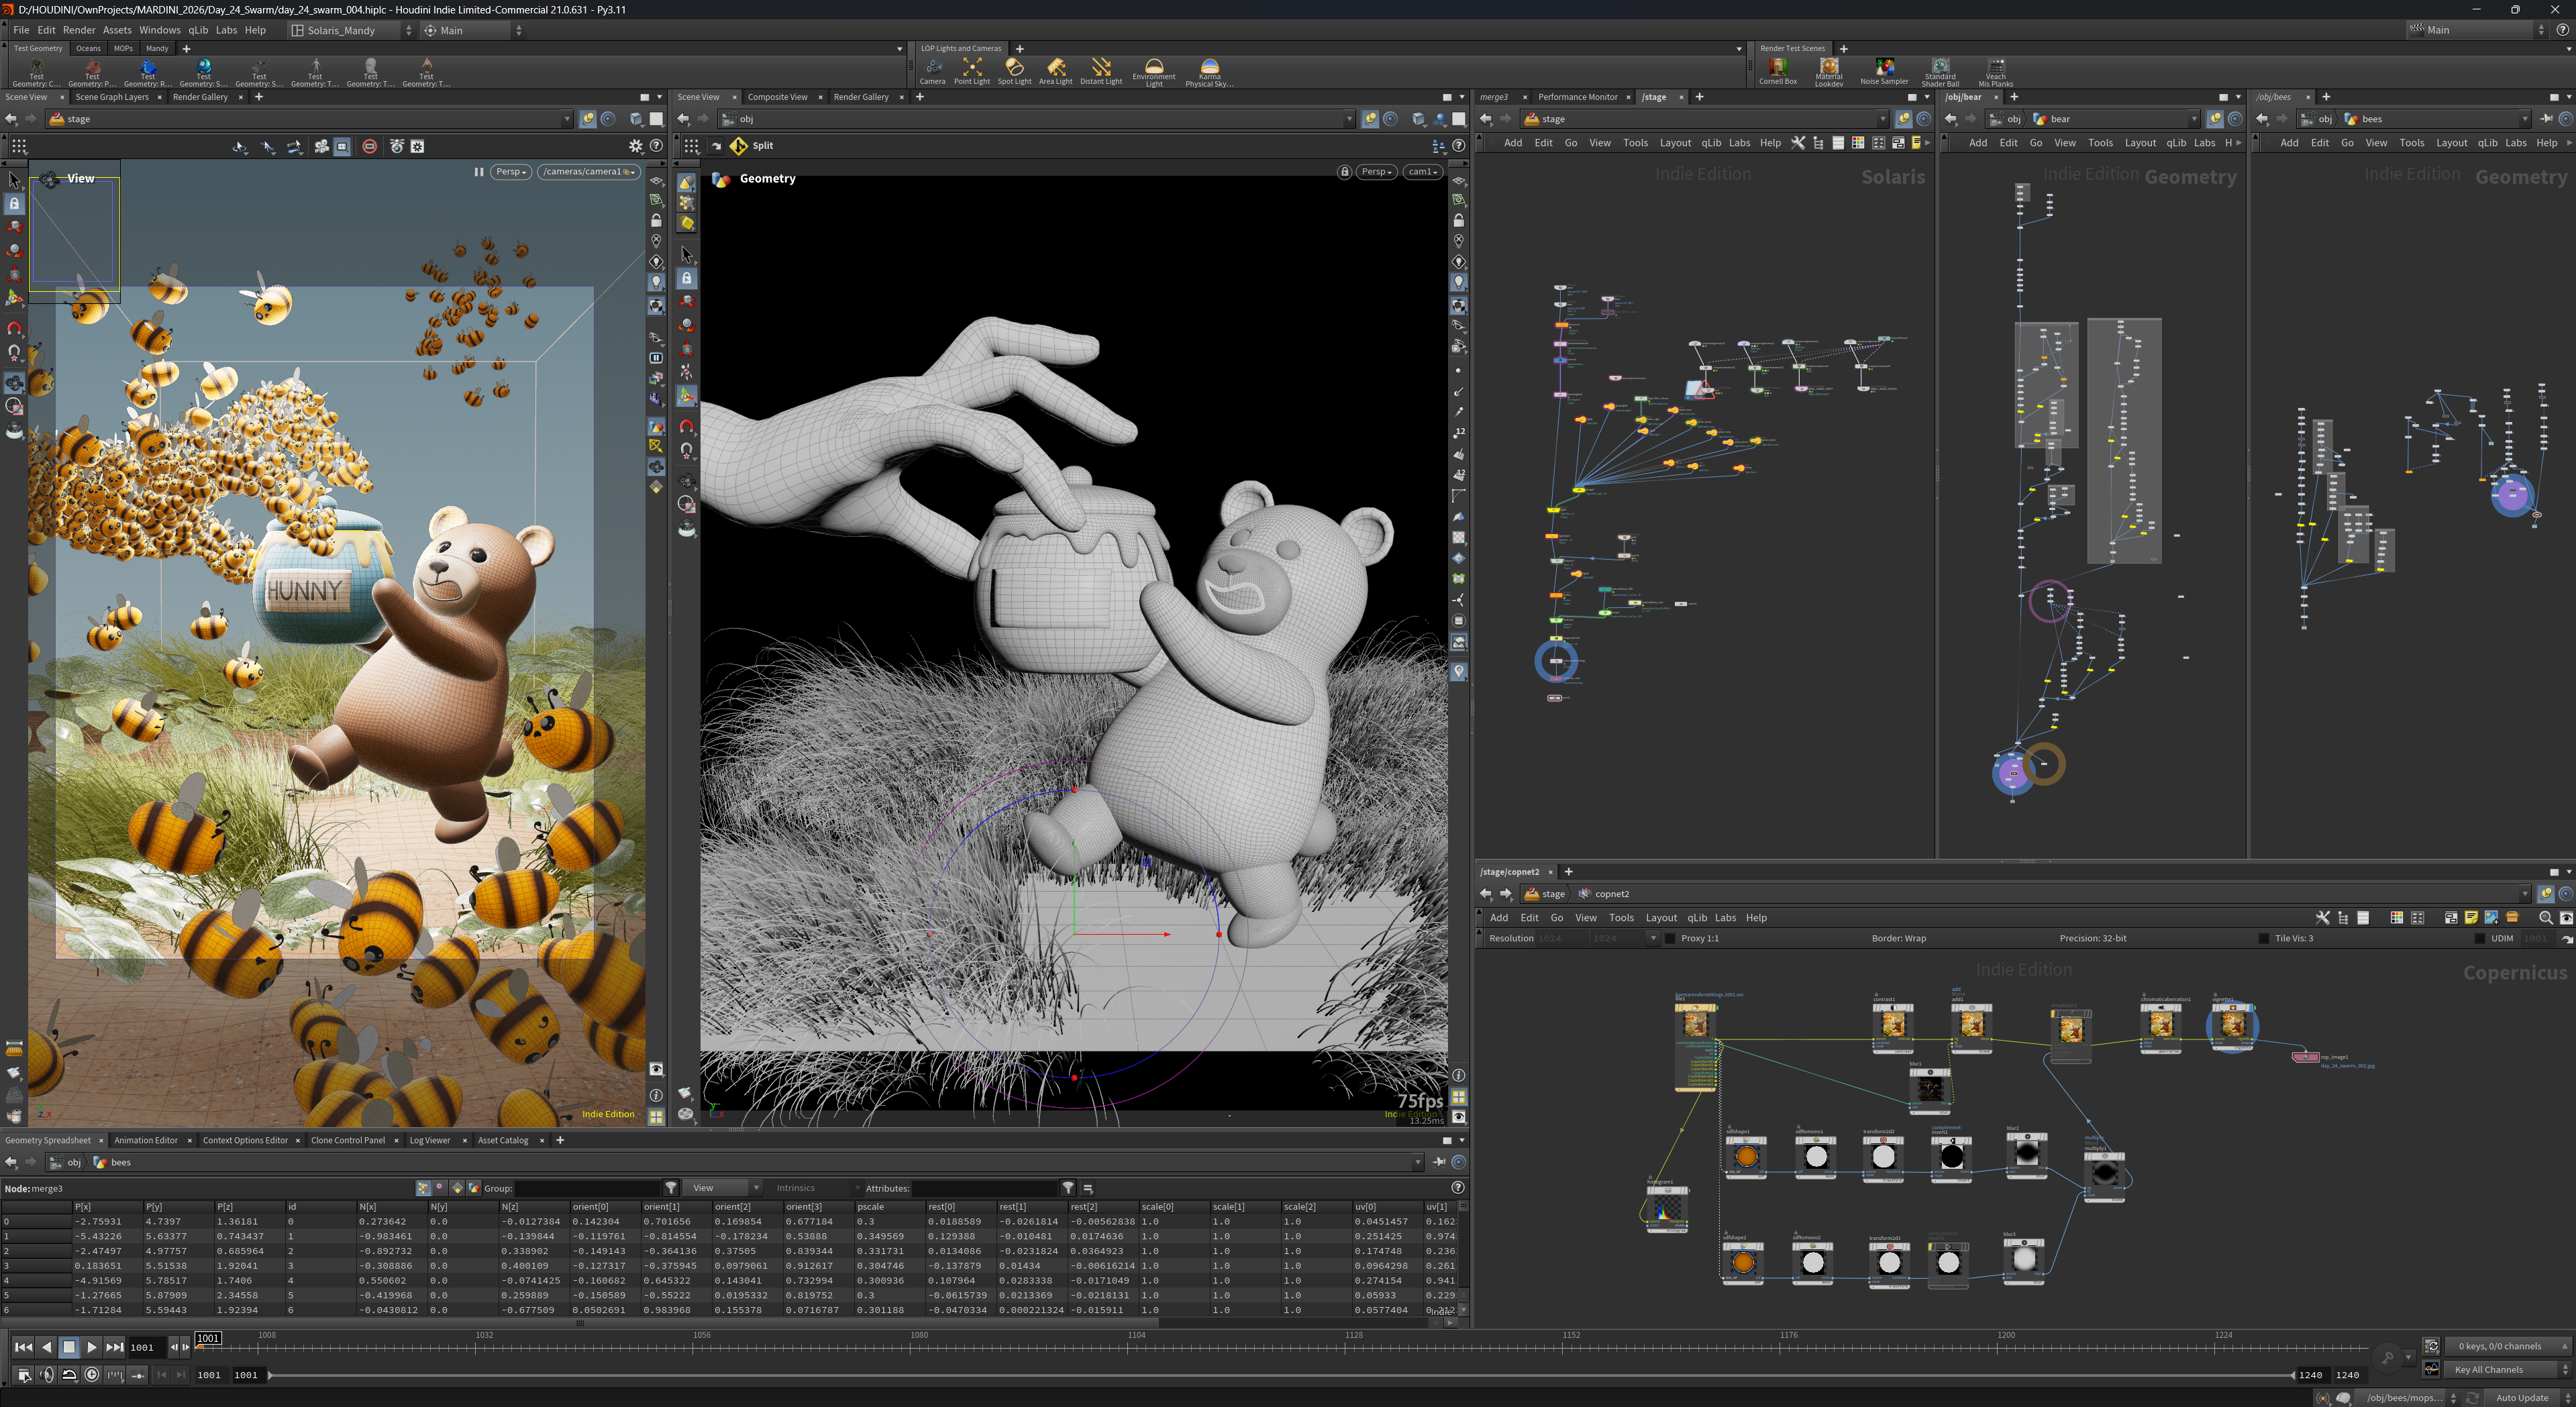This screenshot has height=1407, width=2576.
Task: Open Copernicus network search magnifier
Action: click(x=2545, y=917)
